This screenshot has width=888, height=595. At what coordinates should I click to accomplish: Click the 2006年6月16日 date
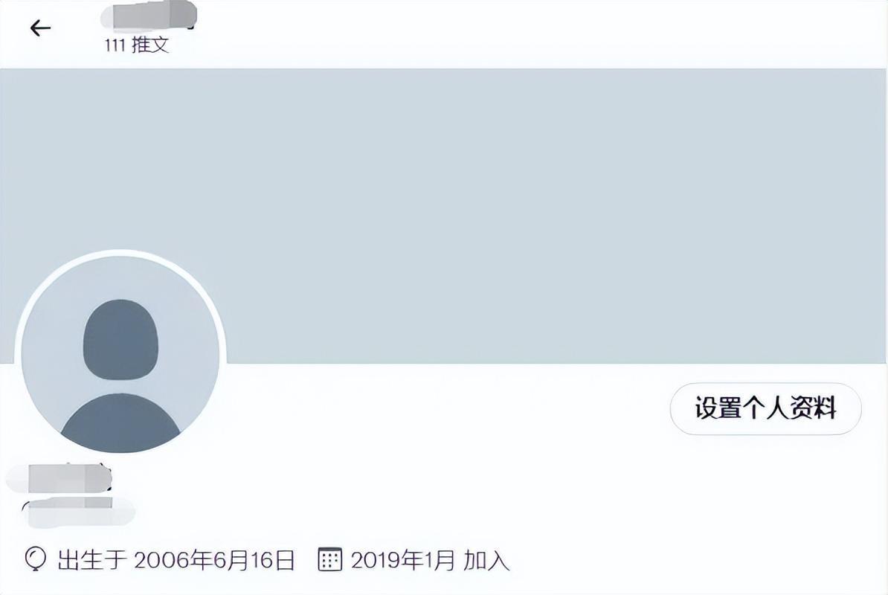coord(215,560)
